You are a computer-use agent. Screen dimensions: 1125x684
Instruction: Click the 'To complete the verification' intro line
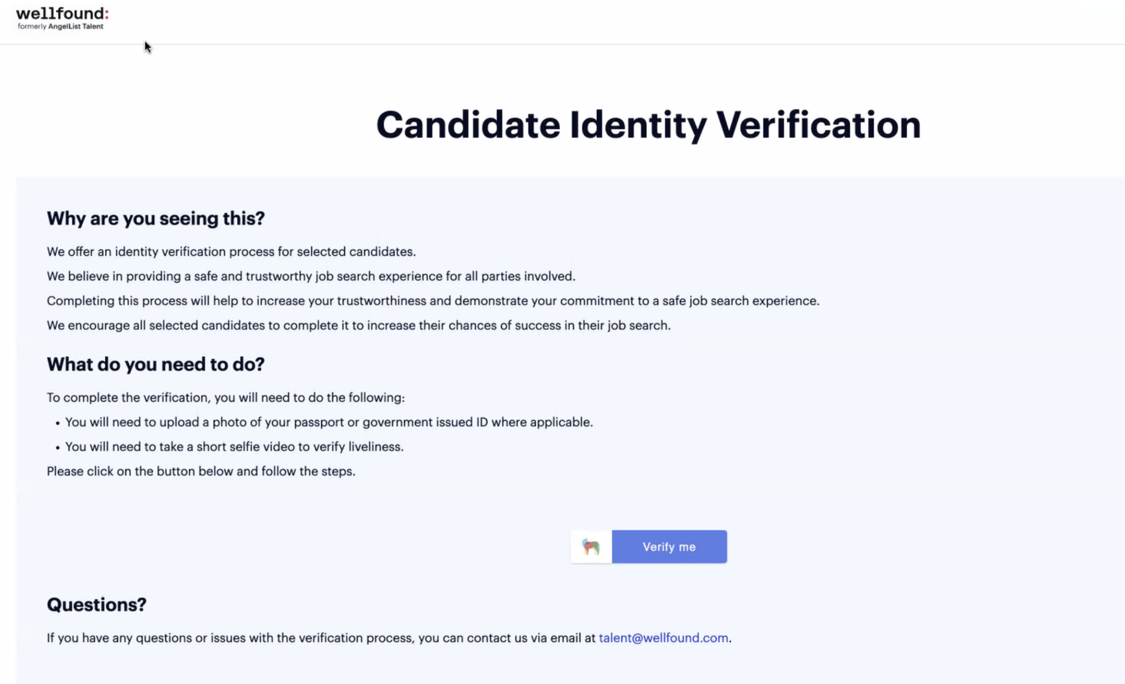[225, 398]
